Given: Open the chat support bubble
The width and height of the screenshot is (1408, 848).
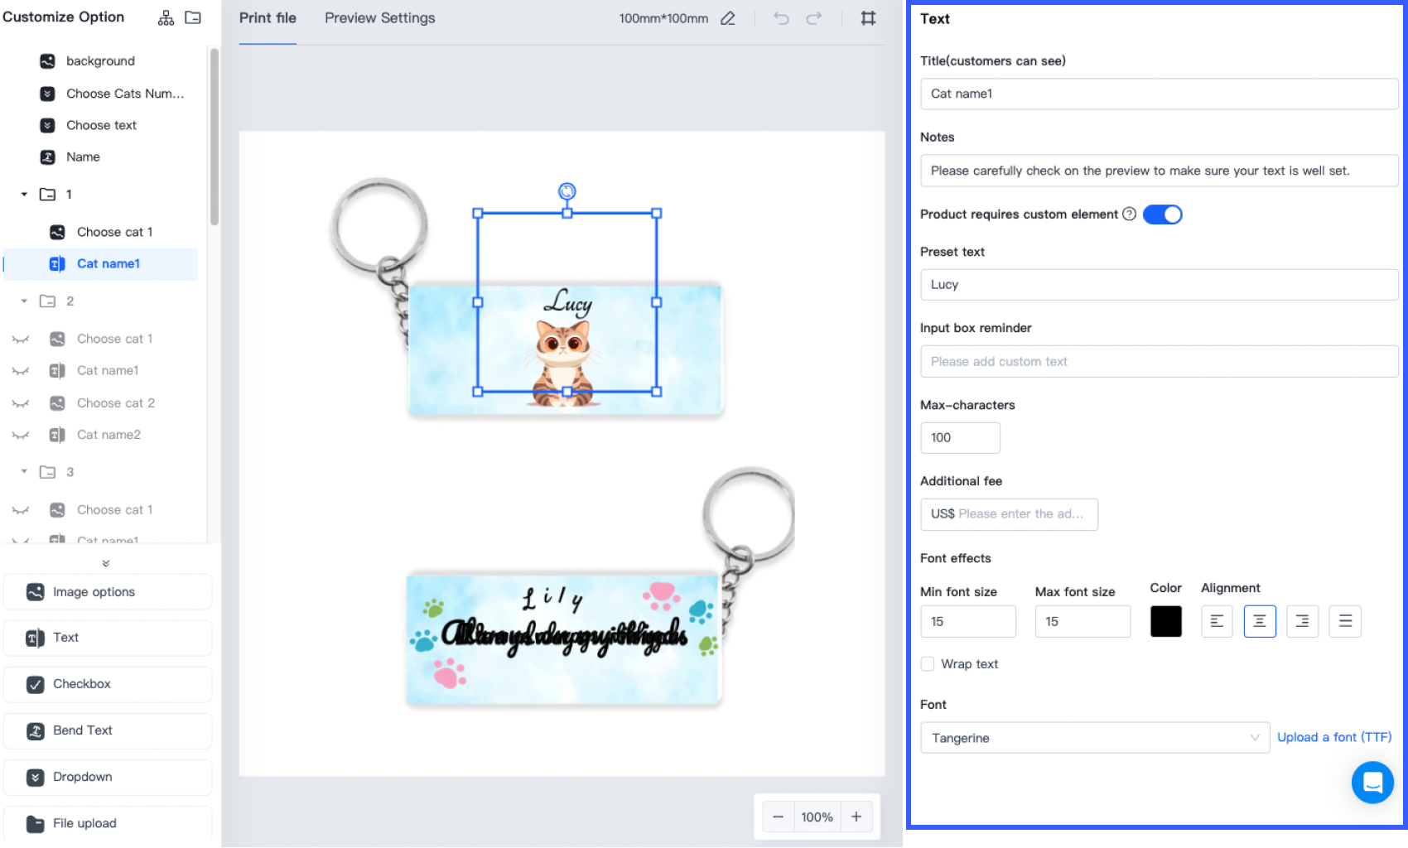Looking at the screenshot, I should point(1372,782).
